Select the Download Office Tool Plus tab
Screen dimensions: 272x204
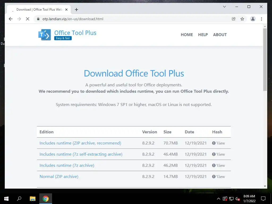[x=39, y=10]
